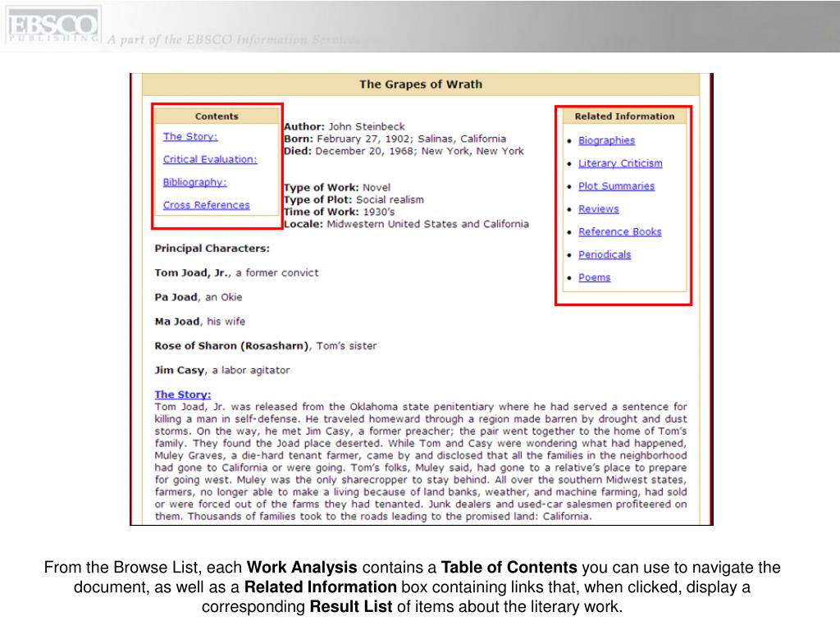Screen dimensions: 840x630
Task: Jump to Critical Evaluation section
Action: pyautogui.click(x=210, y=160)
